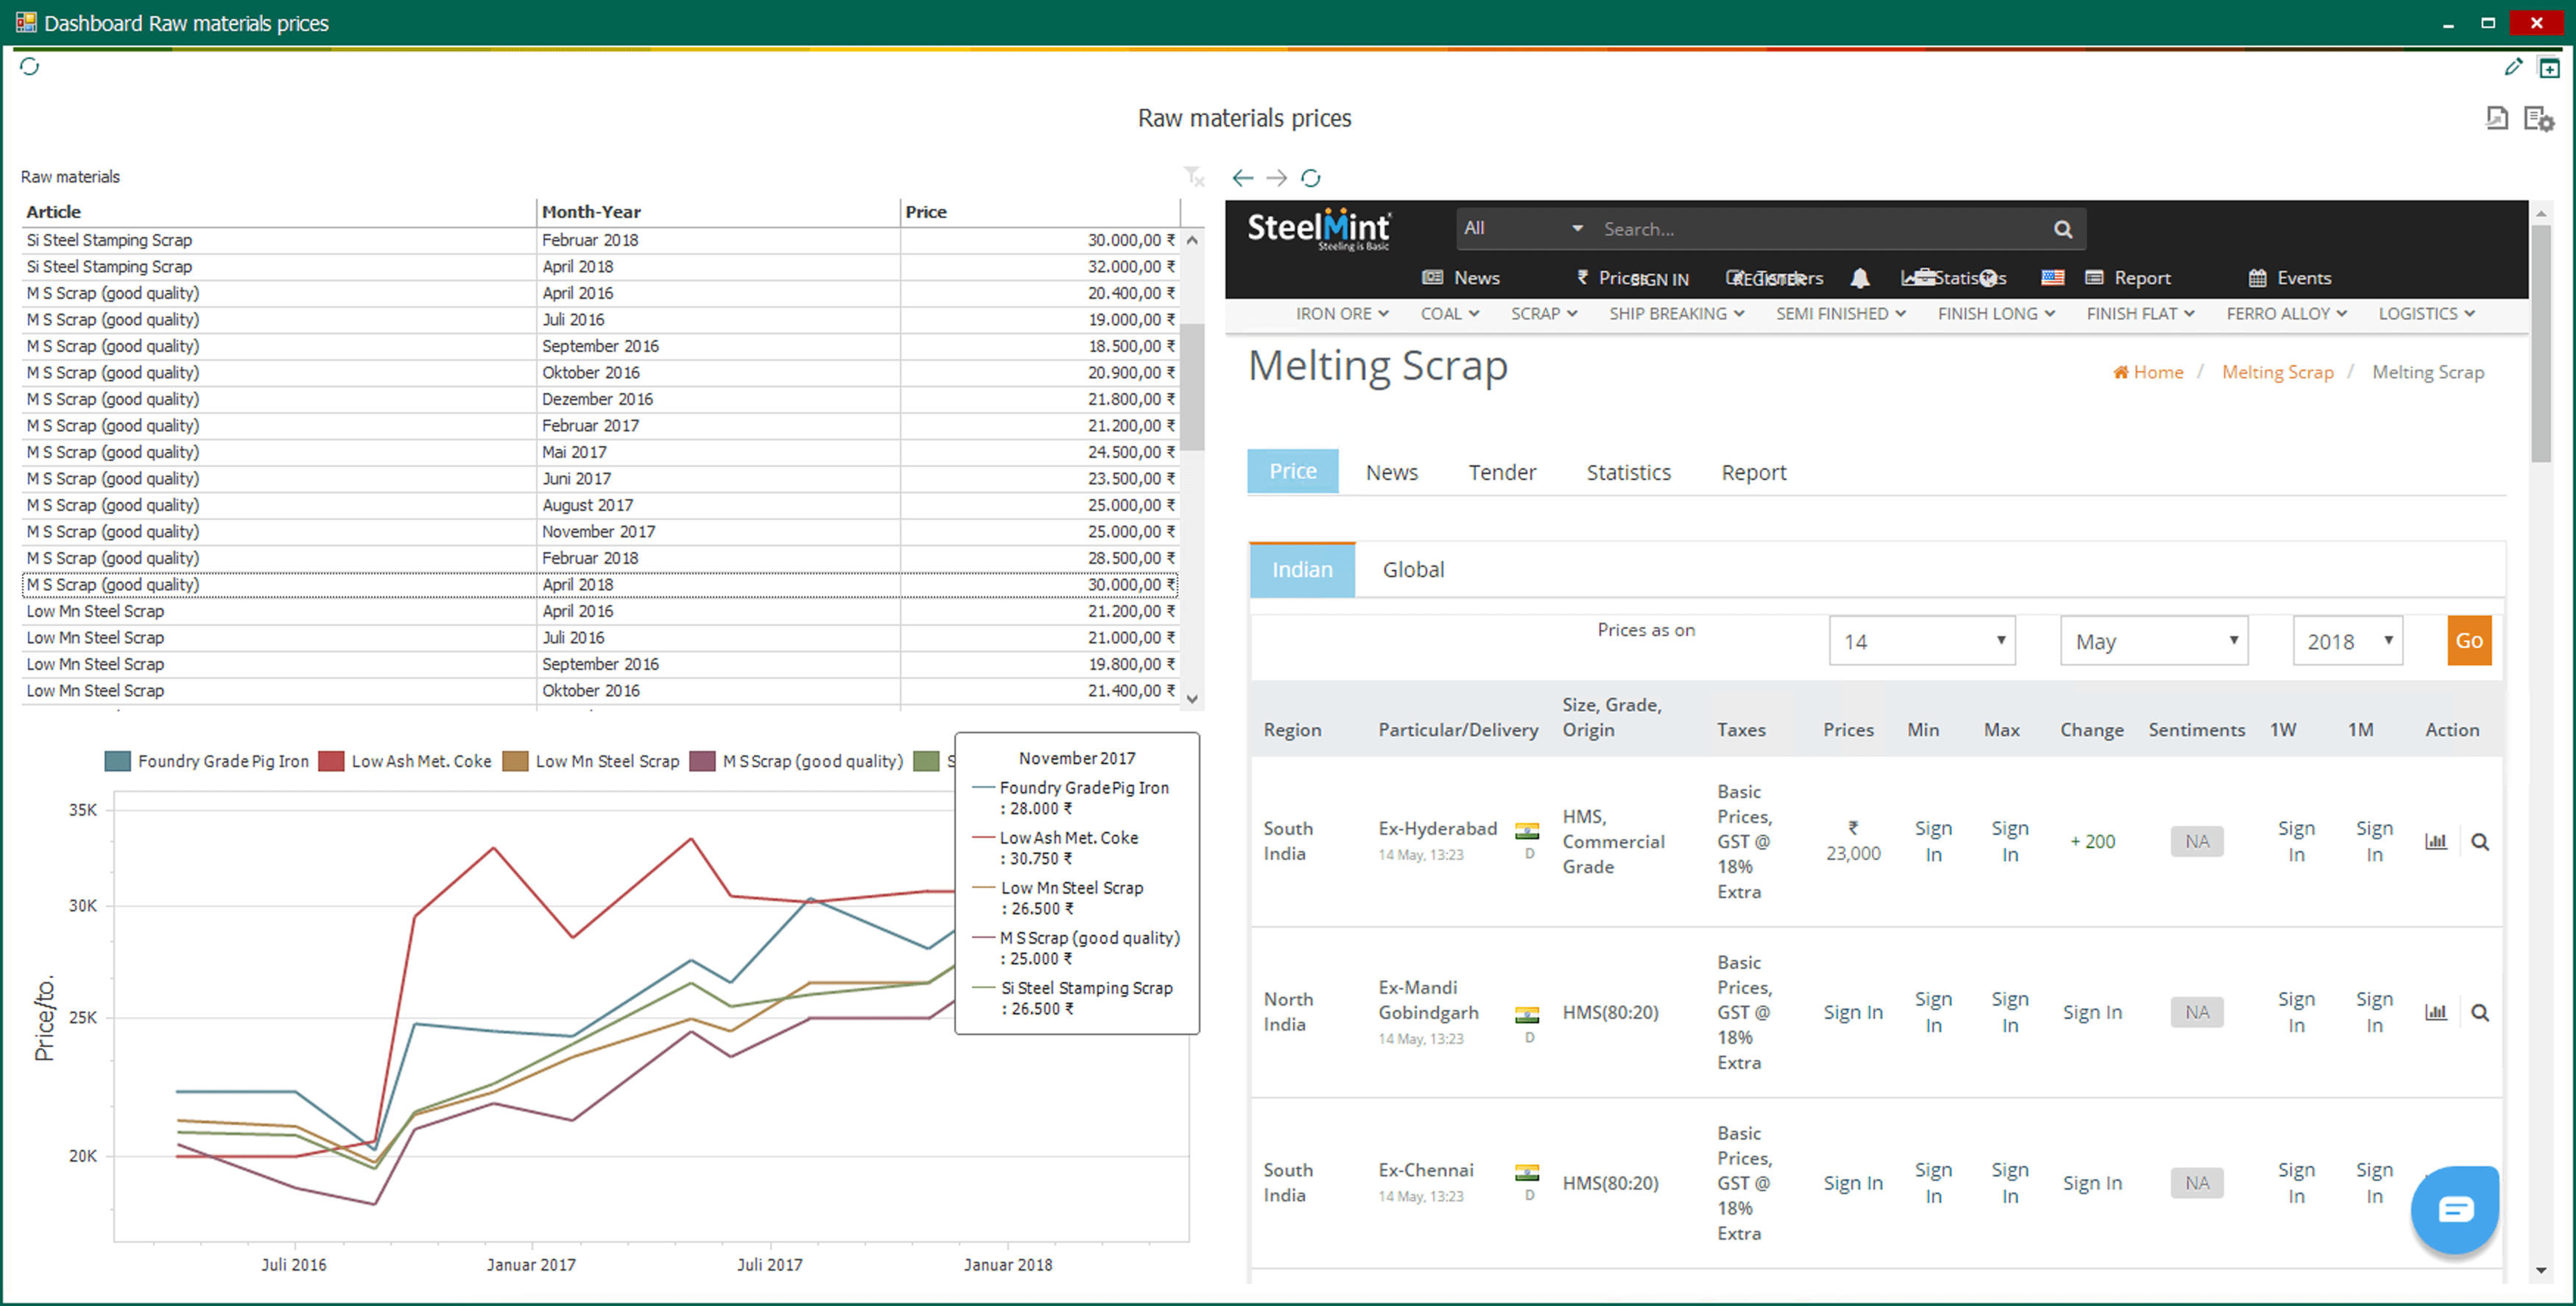Screen dimensions: 2576x1306
Task: Click the add widget icon beside the pencil
Action: pos(2549,67)
